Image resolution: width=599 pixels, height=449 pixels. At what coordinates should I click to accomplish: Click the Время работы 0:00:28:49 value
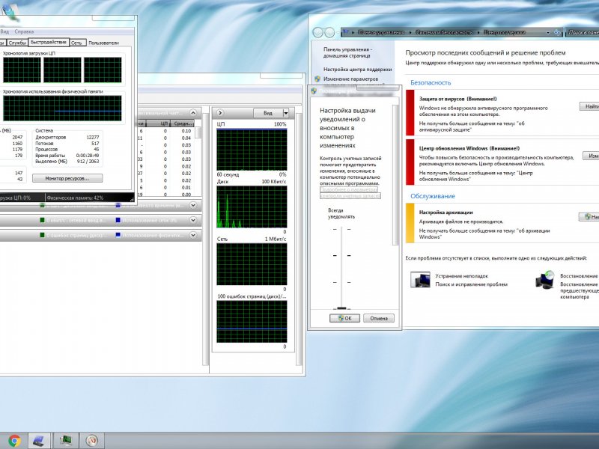(88, 156)
